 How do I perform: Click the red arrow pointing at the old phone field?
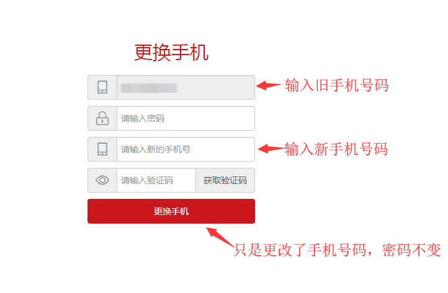[269, 85]
